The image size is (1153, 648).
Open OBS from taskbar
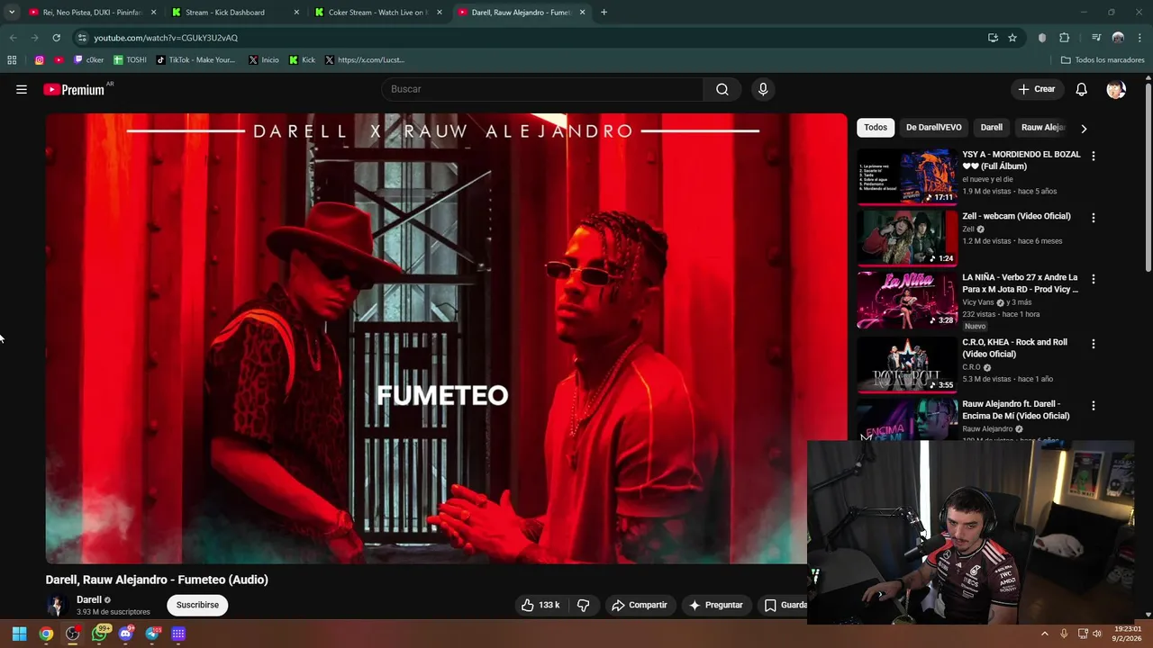pyautogui.click(x=72, y=634)
